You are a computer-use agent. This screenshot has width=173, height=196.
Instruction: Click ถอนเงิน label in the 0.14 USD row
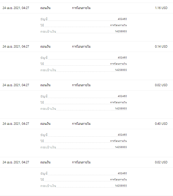point(45,47)
